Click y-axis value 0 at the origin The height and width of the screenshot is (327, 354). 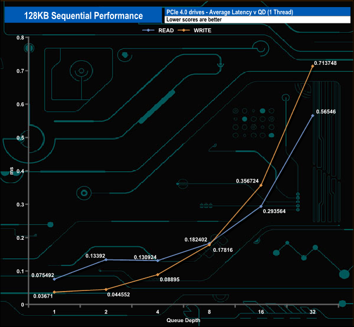tap(22, 305)
